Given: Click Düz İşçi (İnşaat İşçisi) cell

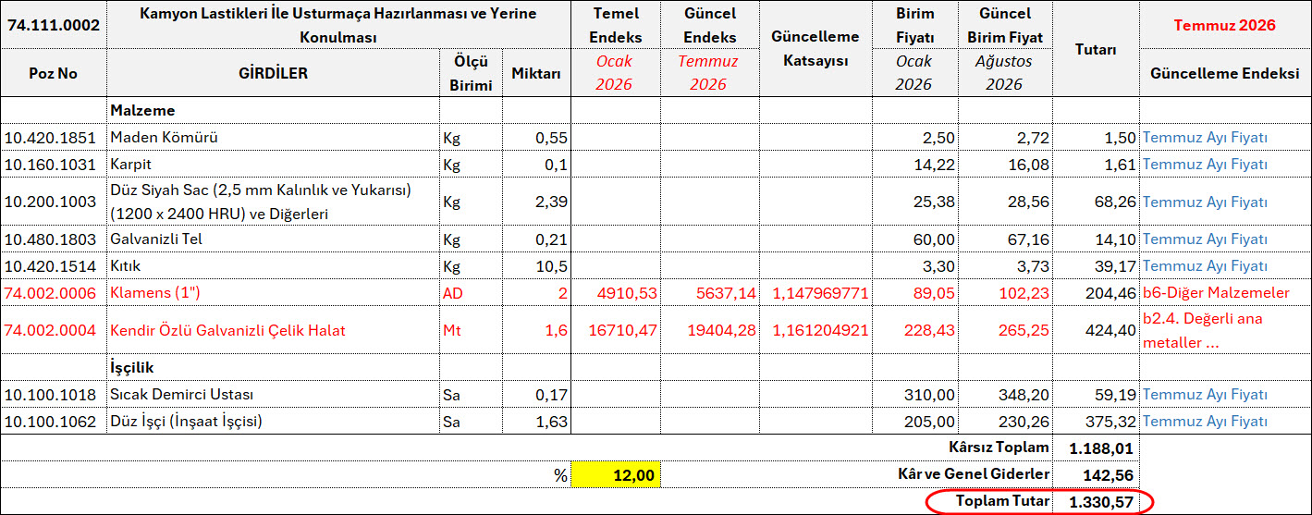Looking at the screenshot, I should (273, 421).
